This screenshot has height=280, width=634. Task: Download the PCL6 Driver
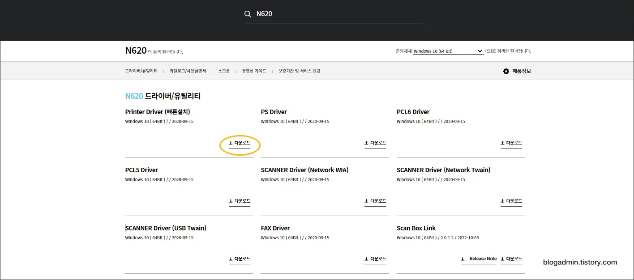tap(511, 143)
